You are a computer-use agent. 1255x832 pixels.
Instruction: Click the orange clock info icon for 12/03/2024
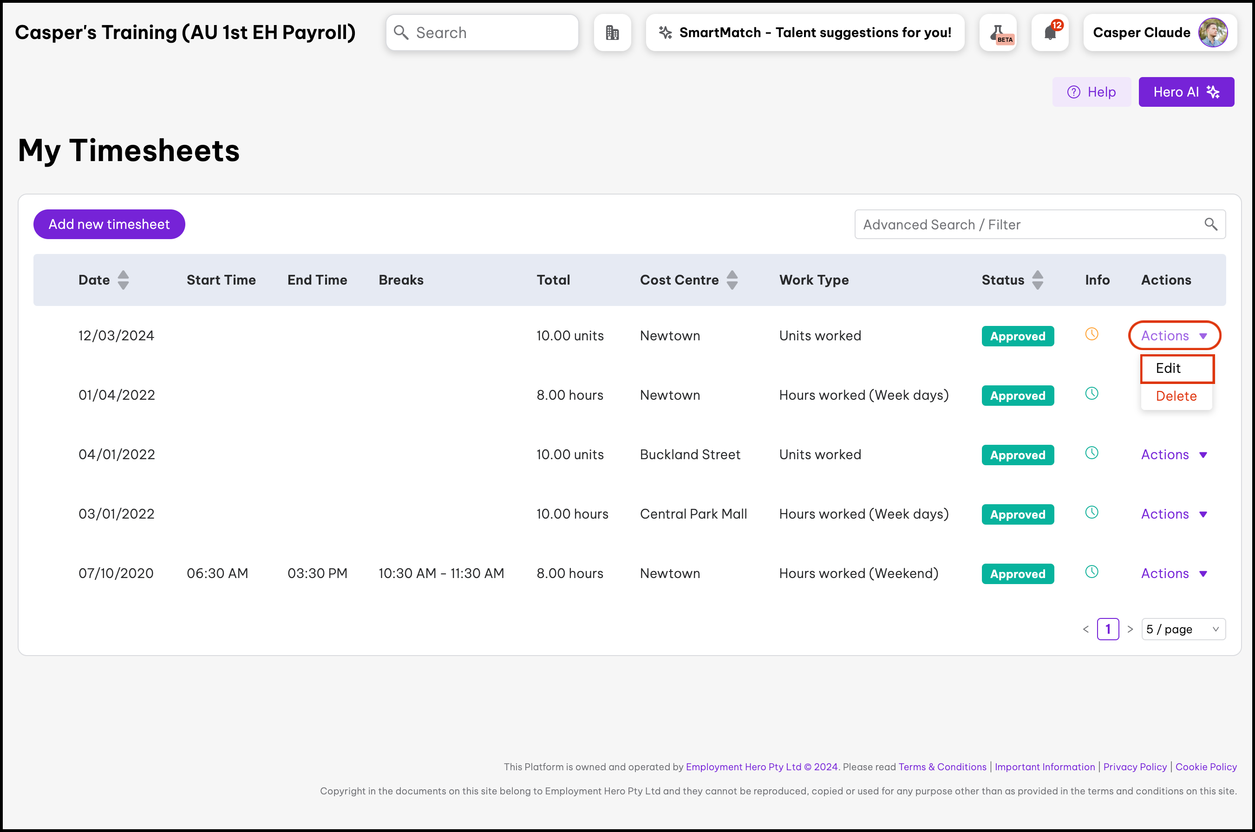click(1092, 334)
